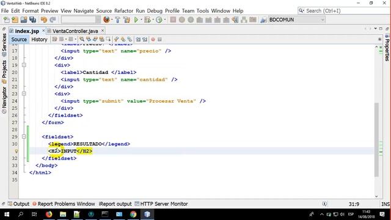Select the index.jsp tab
The height and width of the screenshot is (220, 391).
(27, 31)
